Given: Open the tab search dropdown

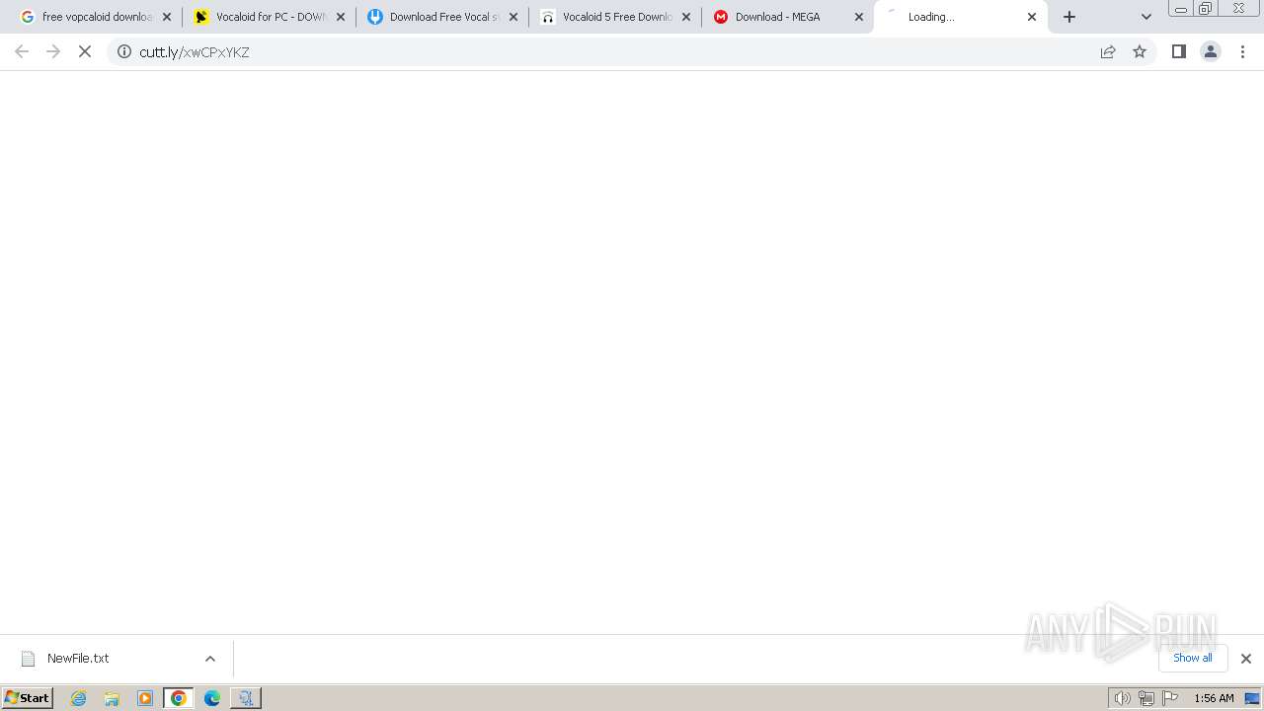Looking at the screenshot, I should point(1146,17).
